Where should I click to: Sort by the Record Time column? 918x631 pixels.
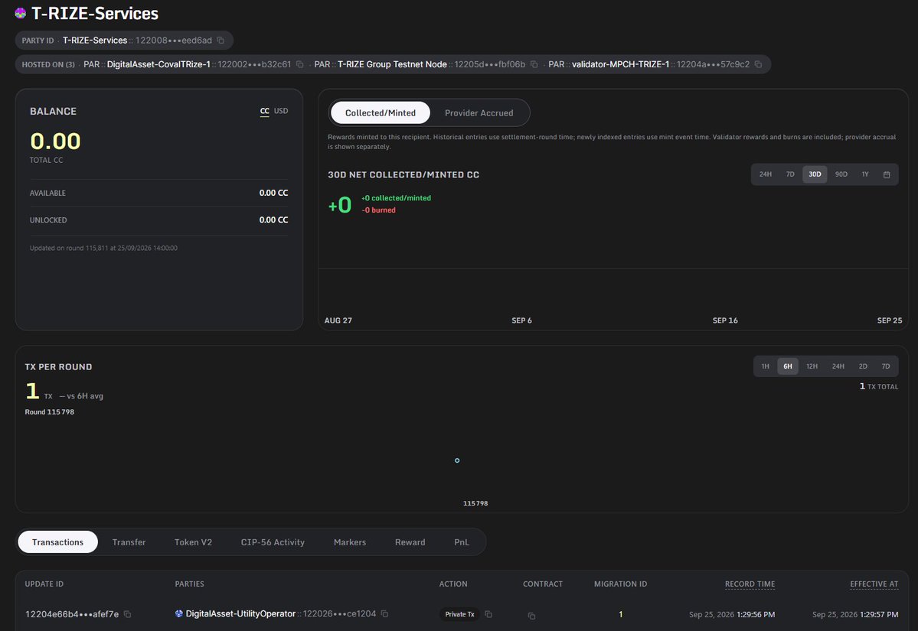pyautogui.click(x=750, y=584)
